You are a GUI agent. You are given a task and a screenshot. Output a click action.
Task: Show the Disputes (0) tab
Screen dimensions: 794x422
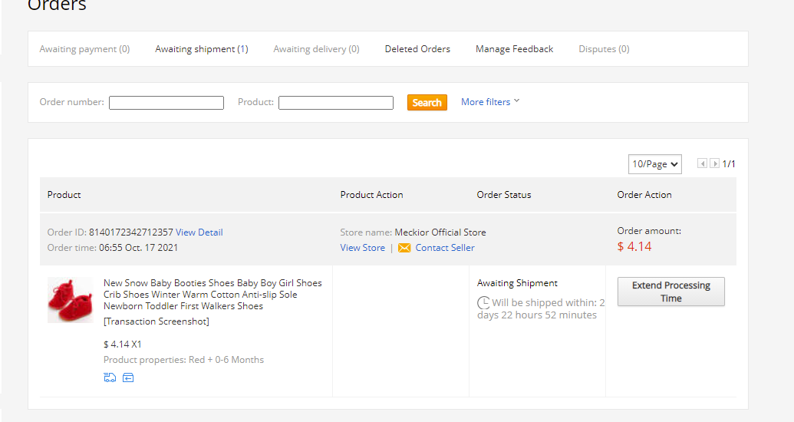(x=604, y=49)
